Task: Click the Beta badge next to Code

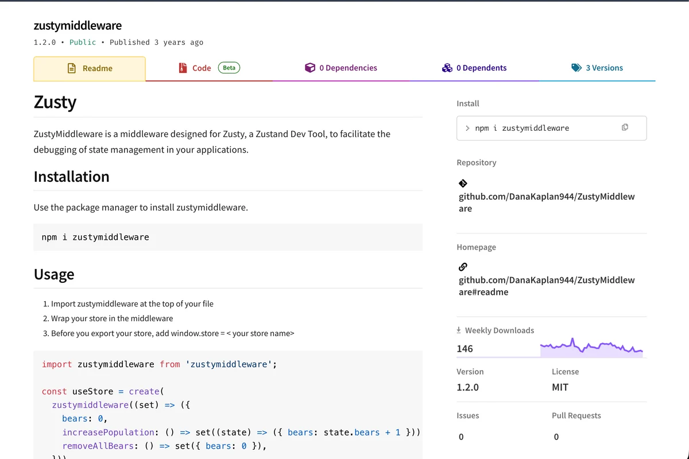Action: pyautogui.click(x=229, y=68)
